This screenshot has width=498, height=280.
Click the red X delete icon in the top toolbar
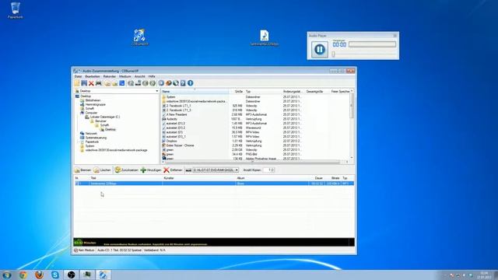(x=91, y=83)
